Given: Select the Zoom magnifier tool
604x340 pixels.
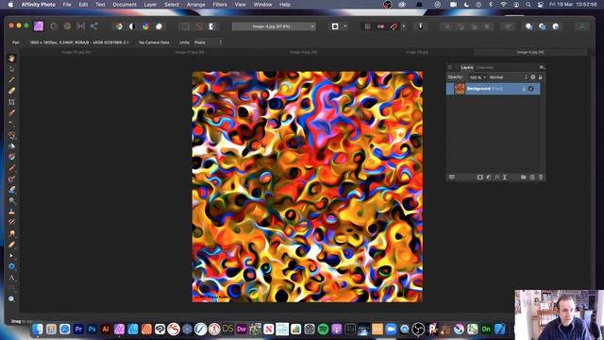Looking at the screenshot, I should (11, 299).
